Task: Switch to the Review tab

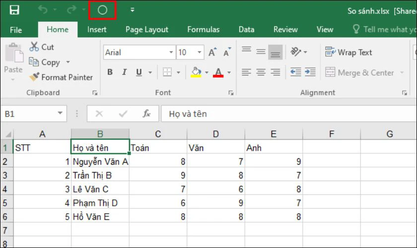Action: point(285,29)
